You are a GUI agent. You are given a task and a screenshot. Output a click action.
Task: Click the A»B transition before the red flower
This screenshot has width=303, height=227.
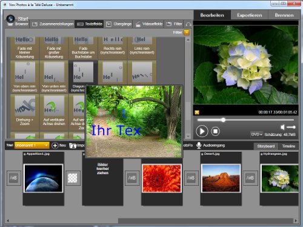tap(132, 178)
